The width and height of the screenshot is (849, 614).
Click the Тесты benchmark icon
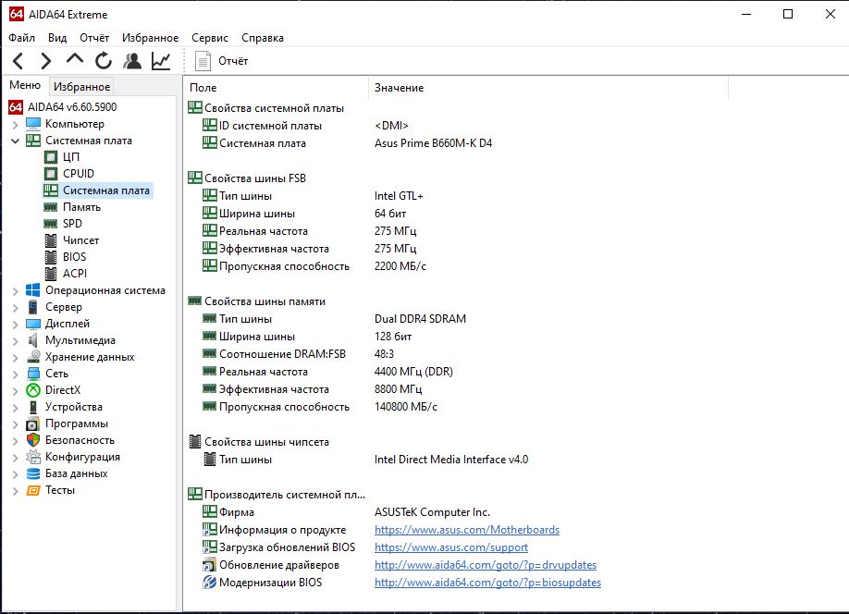pos(33,490)
